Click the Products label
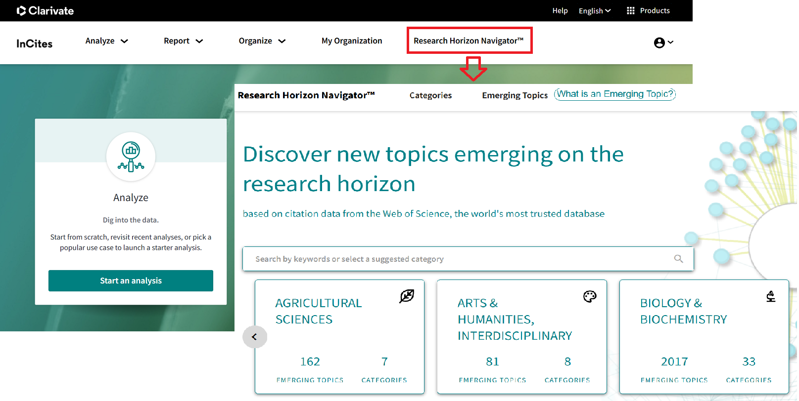Viewport: 799px width, 401px height. tap(655, 10)
